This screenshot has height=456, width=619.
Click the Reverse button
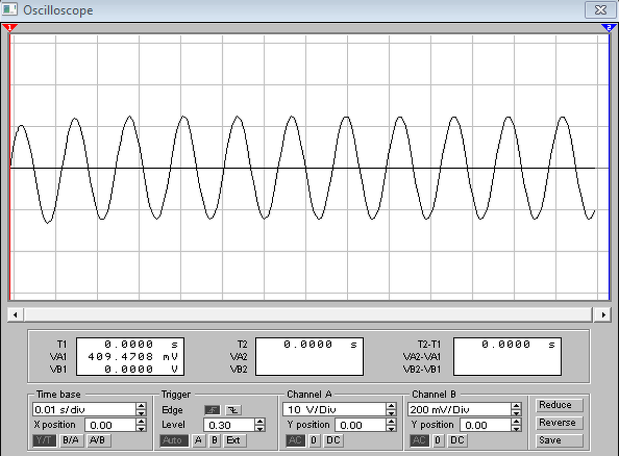click(560, 423)
